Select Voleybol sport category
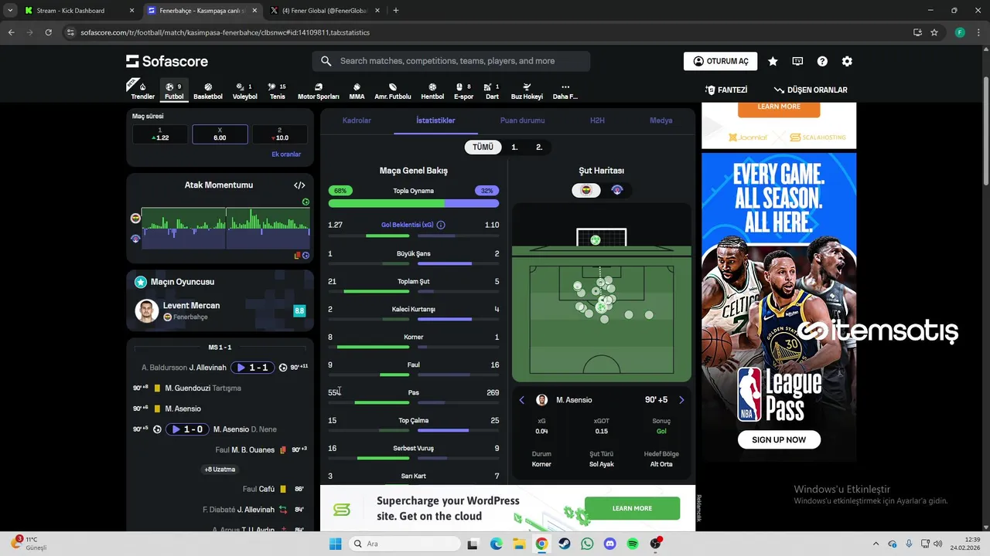Screen dimensions: 990x556 245,91
